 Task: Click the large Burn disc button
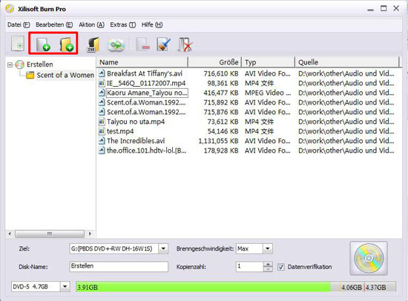[369, 258]
